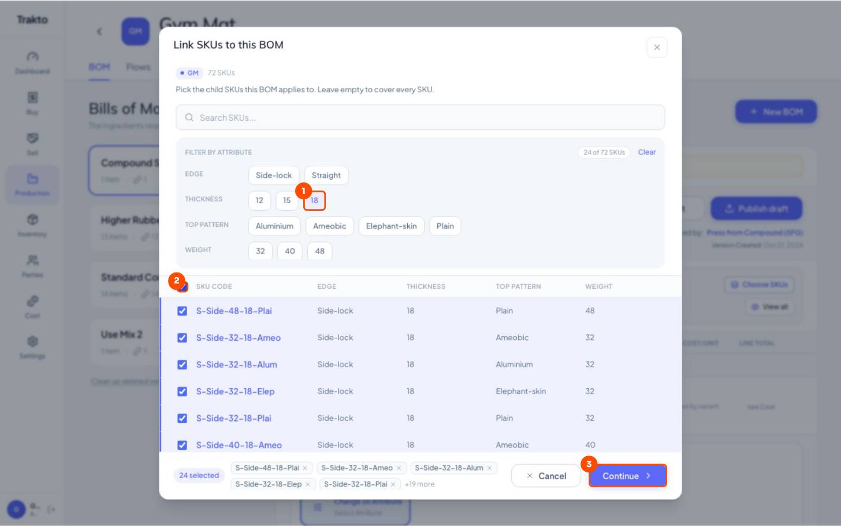Remove S-Side-48-18-Plai chip from selection
Image resolution: width=841 pixels, height=526 pixels.
click(305, 468)
